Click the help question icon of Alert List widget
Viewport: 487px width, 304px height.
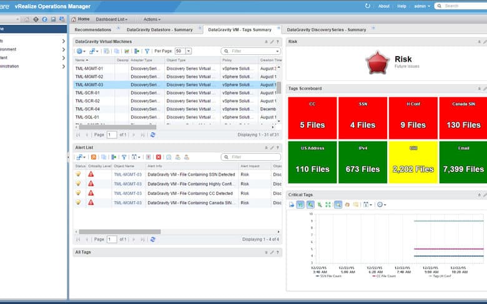click(x=278, y=148)
